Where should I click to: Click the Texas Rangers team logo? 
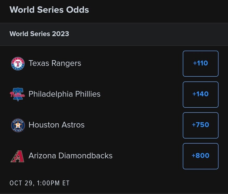point(18,64)
